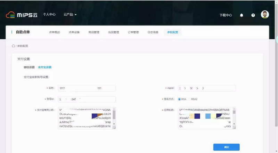Click the help question mark icon

click(x=253, y=15)
